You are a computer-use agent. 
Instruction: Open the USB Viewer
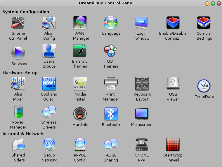[x=173, y=84]
